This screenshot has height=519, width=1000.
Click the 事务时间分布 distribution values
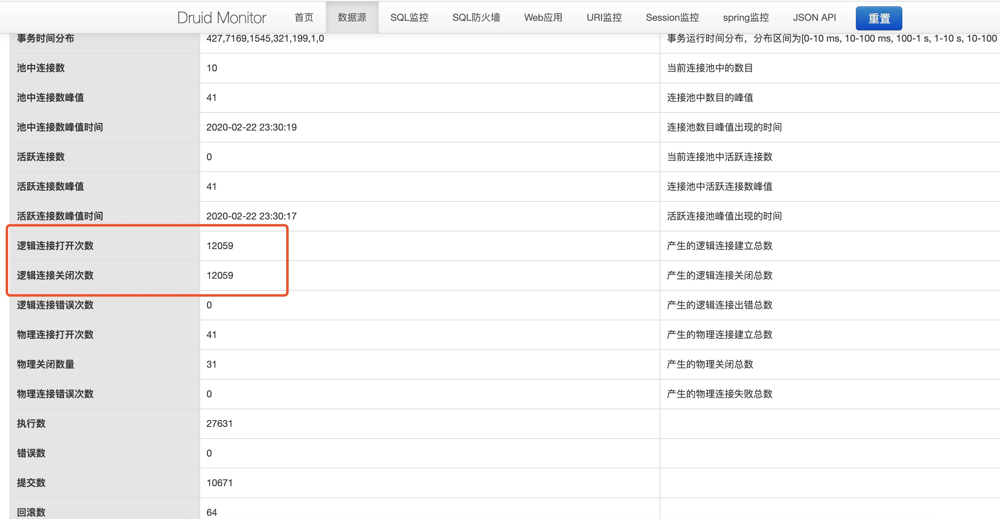(265, 38)
